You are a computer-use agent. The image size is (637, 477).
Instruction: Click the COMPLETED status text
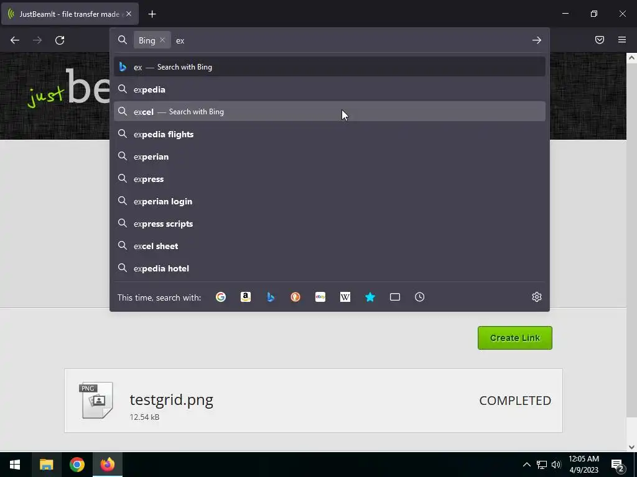(x=515, y=401)
